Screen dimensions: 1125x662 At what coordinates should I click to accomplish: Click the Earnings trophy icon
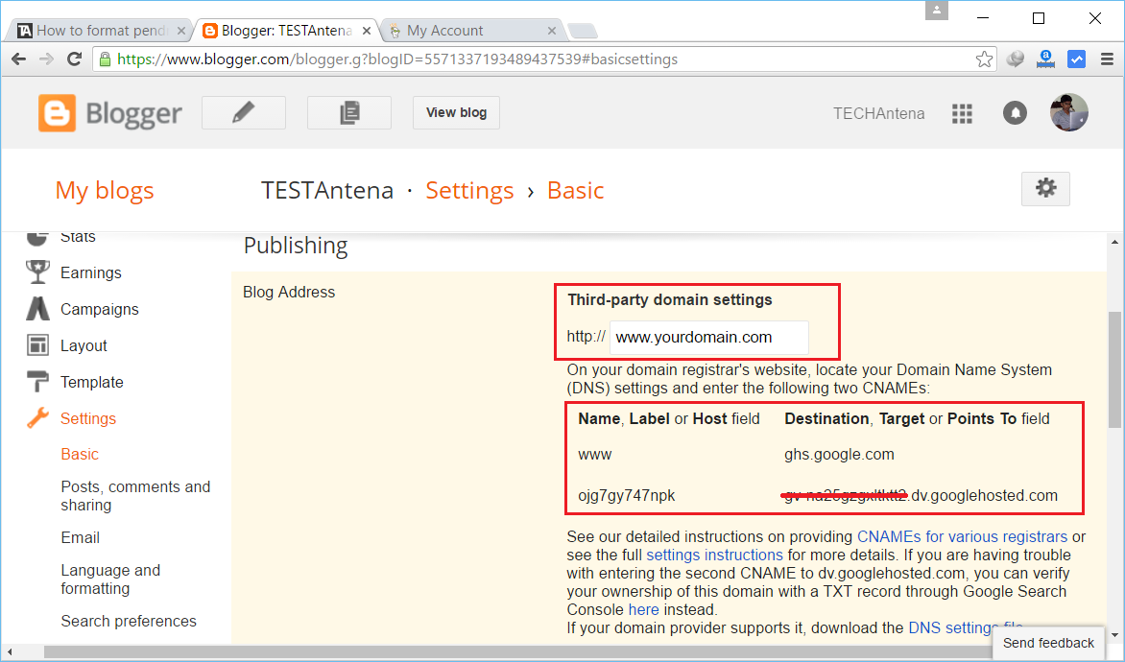pos(37,272)
